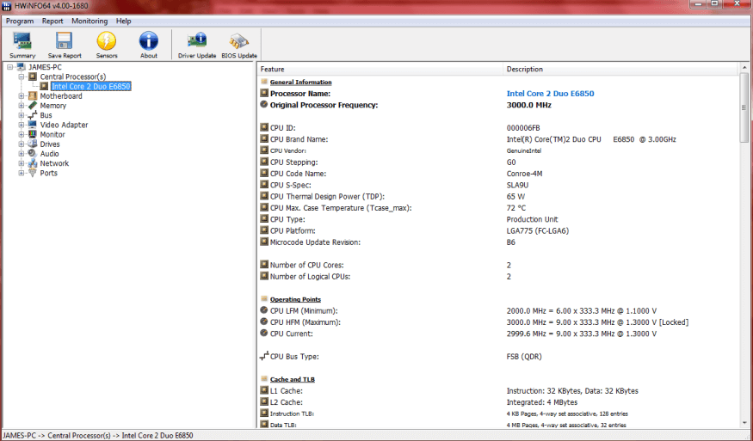
Task: Select the CPU Platform row
Action: tap(498, 231)
